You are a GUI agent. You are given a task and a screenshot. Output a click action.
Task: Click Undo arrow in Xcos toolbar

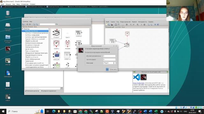click(131, 25)
